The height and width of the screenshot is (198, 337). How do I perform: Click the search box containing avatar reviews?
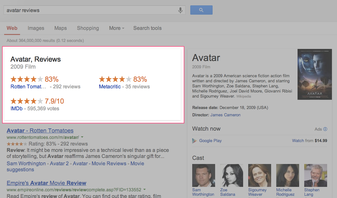(x=94, y=10)
